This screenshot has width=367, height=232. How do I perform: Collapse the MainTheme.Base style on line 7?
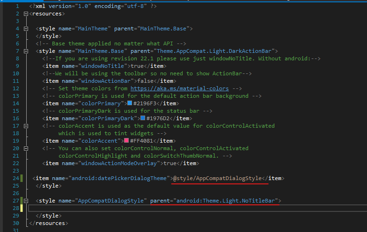[x=26, y=51]
